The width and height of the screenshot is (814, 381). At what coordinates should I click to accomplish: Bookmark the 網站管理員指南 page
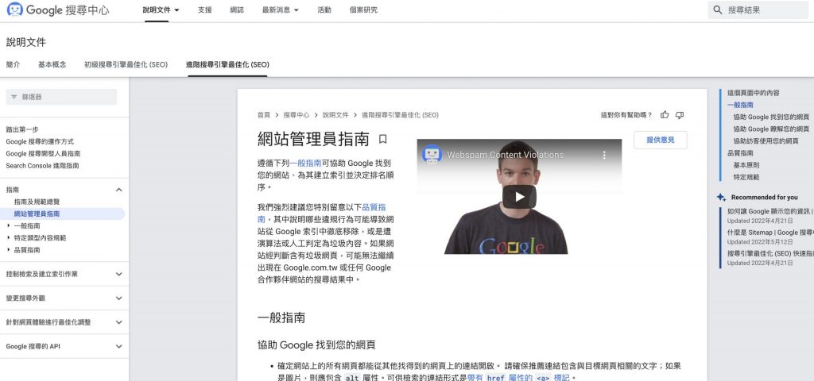point(382,139)
